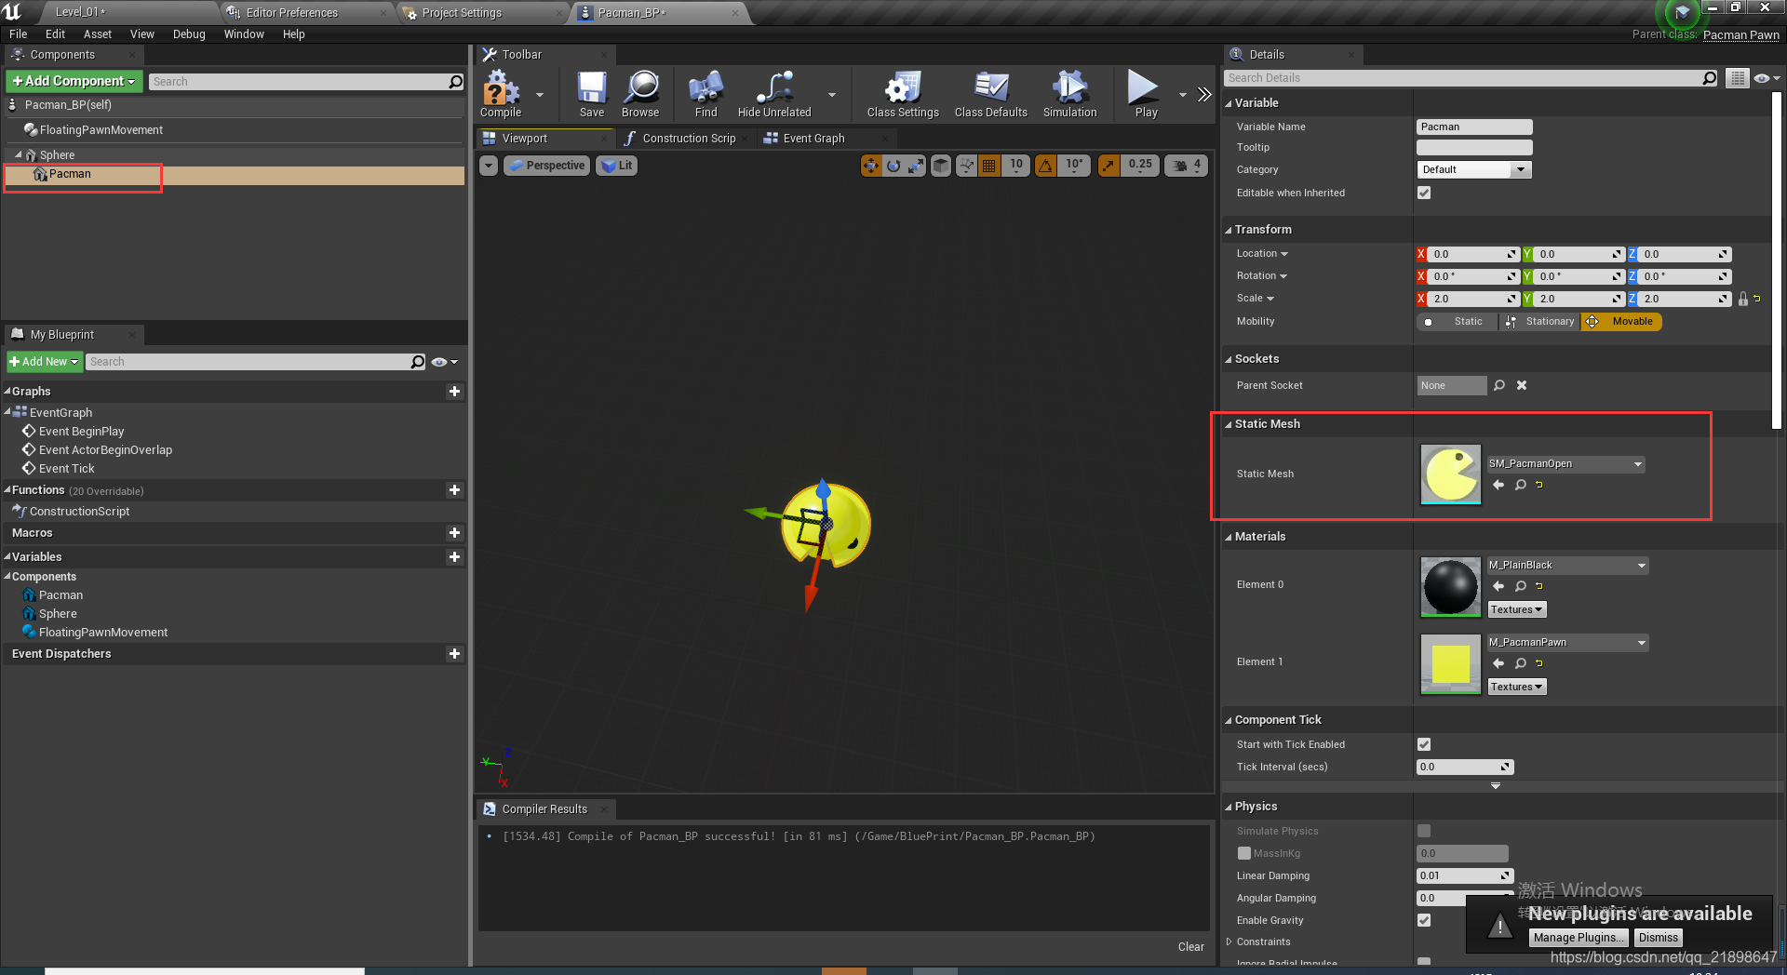Click Manage Plugins button

pyautogui.click(x=1579, y=938)
